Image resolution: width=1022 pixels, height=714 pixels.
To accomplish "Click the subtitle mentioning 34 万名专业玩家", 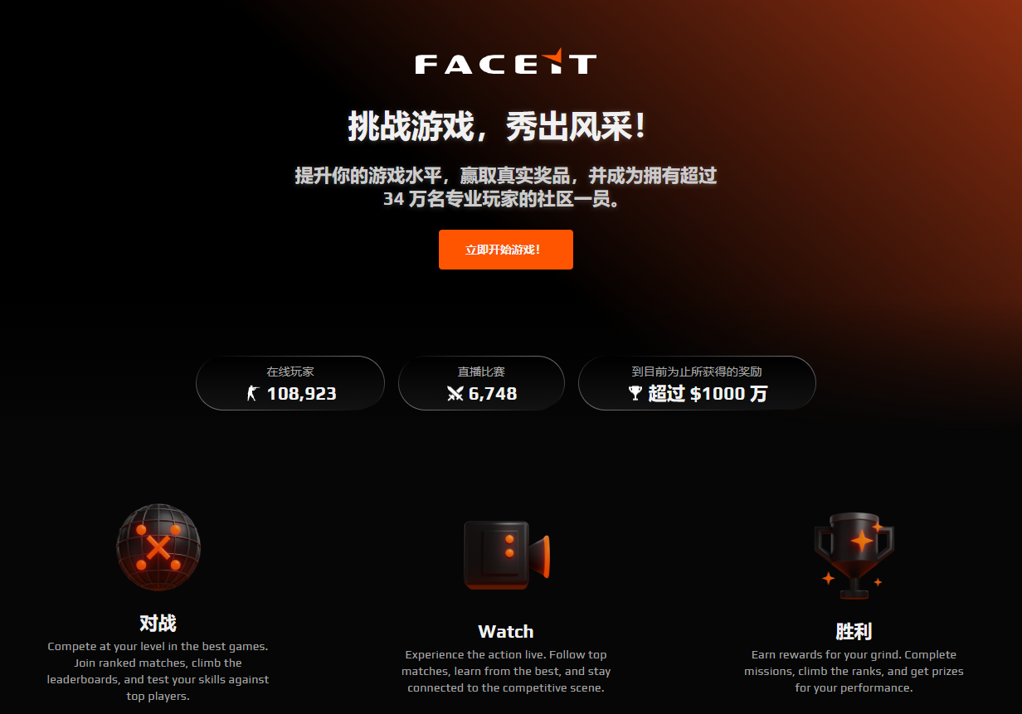I will click(506, 187).
